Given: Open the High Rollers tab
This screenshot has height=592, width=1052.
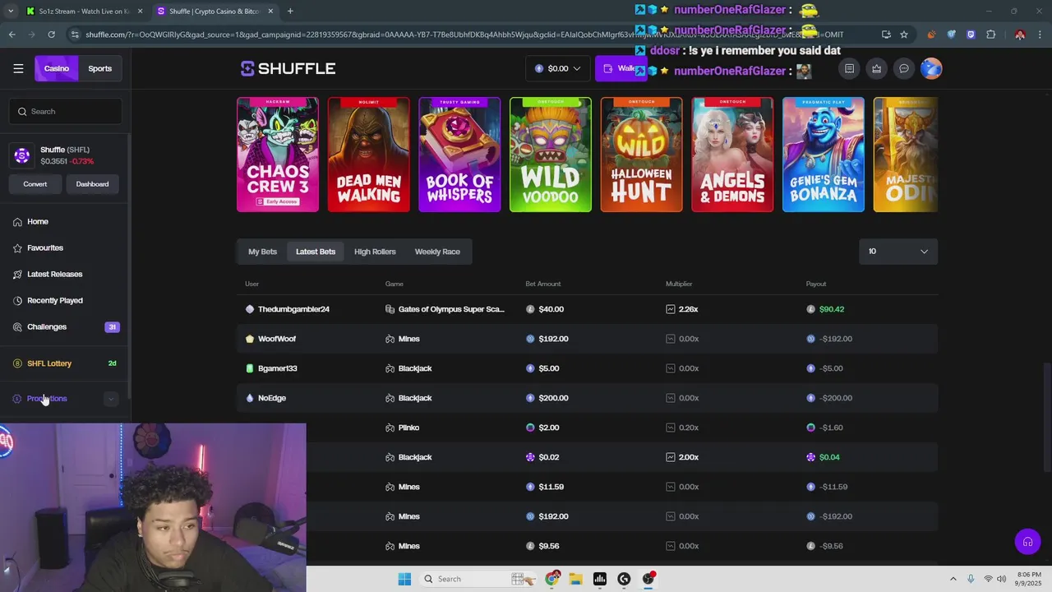Looking at the screenshot, I should (375, 252).
